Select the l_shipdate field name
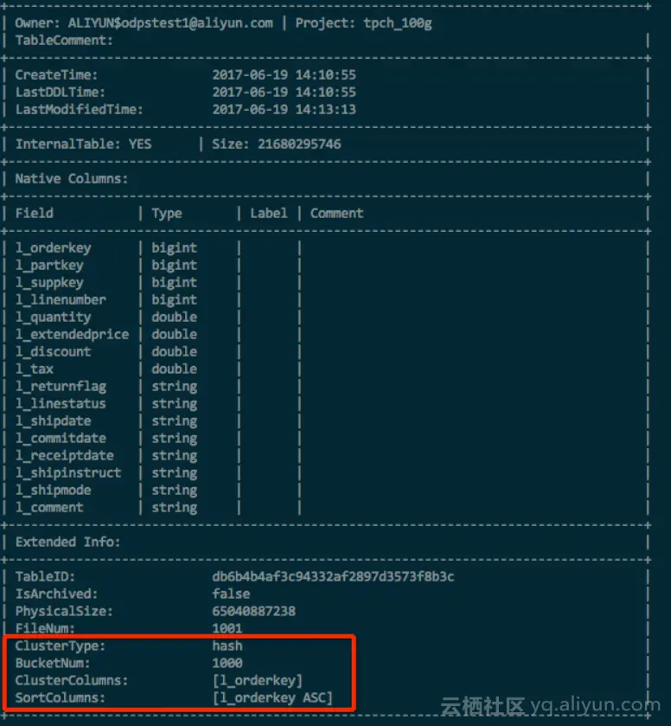This screenshot has height=726, width=671. pyautogui.click(x=54, y=421)
